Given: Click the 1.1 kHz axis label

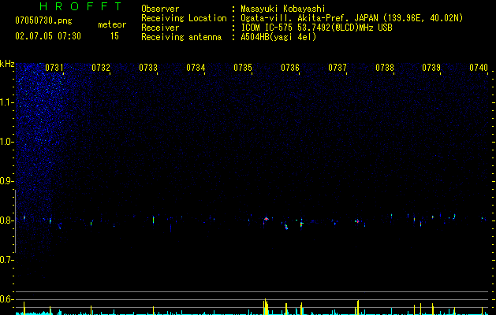Looking at the screenshot, I should [x=7, y=102].
